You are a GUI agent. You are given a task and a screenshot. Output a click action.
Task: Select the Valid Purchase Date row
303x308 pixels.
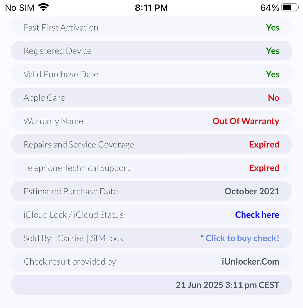click(x=151, y=74)
